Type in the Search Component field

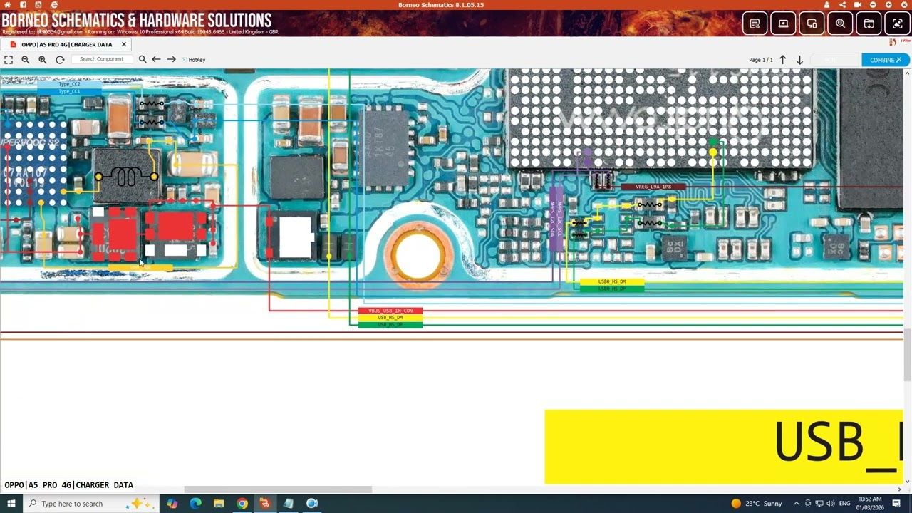101,59
